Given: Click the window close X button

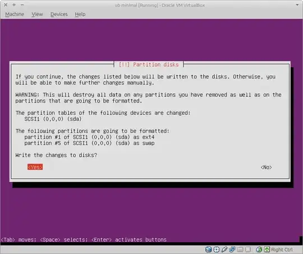Looking at the screenshot, I should (x=6, y=5).
